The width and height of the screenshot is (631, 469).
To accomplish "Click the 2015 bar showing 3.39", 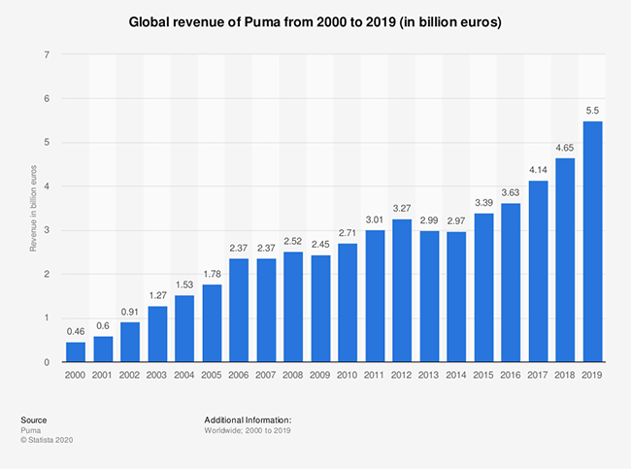I will (x=482, y=287).
